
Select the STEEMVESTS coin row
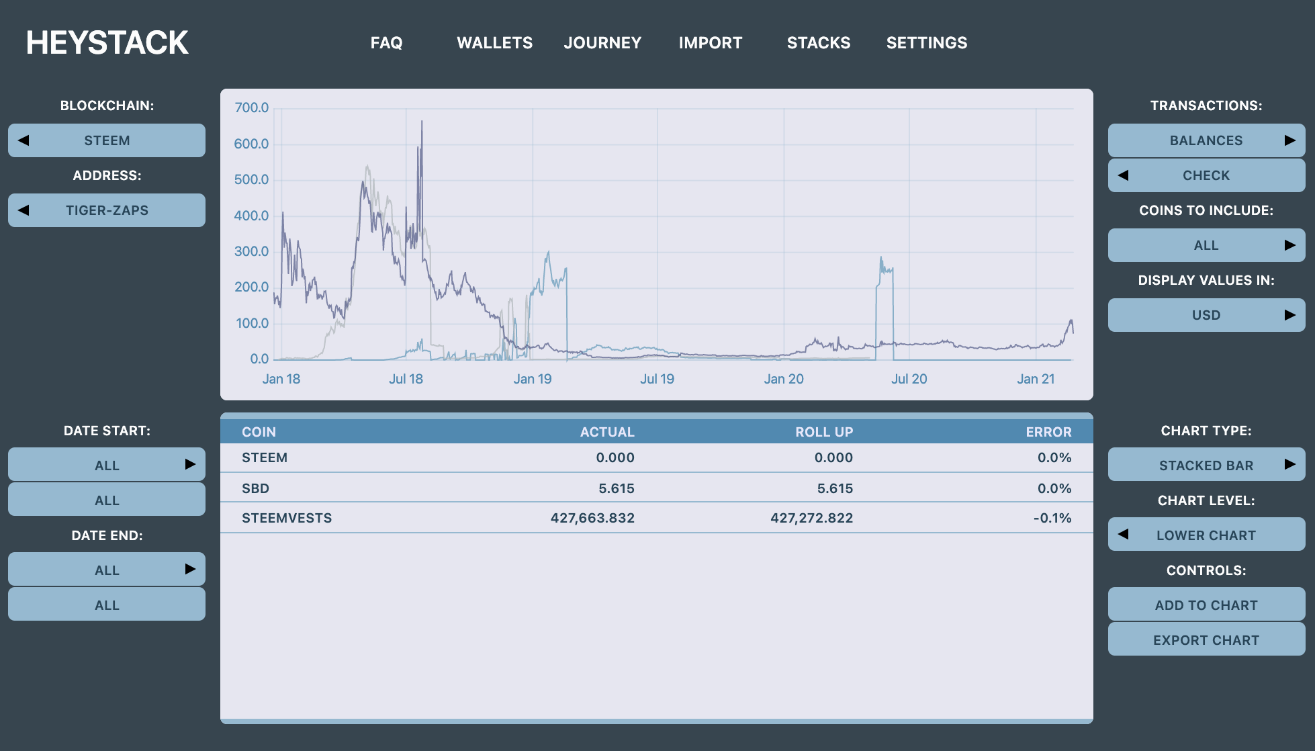(x=657, y=518)
